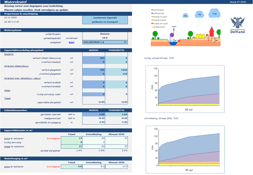
Task: Open the peilgebied dropdown GPG2007BZM I-d
Action: (x=105, y=42)
